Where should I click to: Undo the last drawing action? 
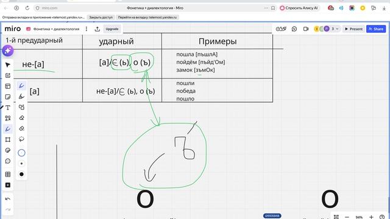click(8, 199)
